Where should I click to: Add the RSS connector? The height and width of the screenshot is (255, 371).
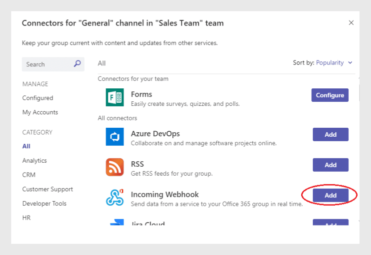pos(331,165)
